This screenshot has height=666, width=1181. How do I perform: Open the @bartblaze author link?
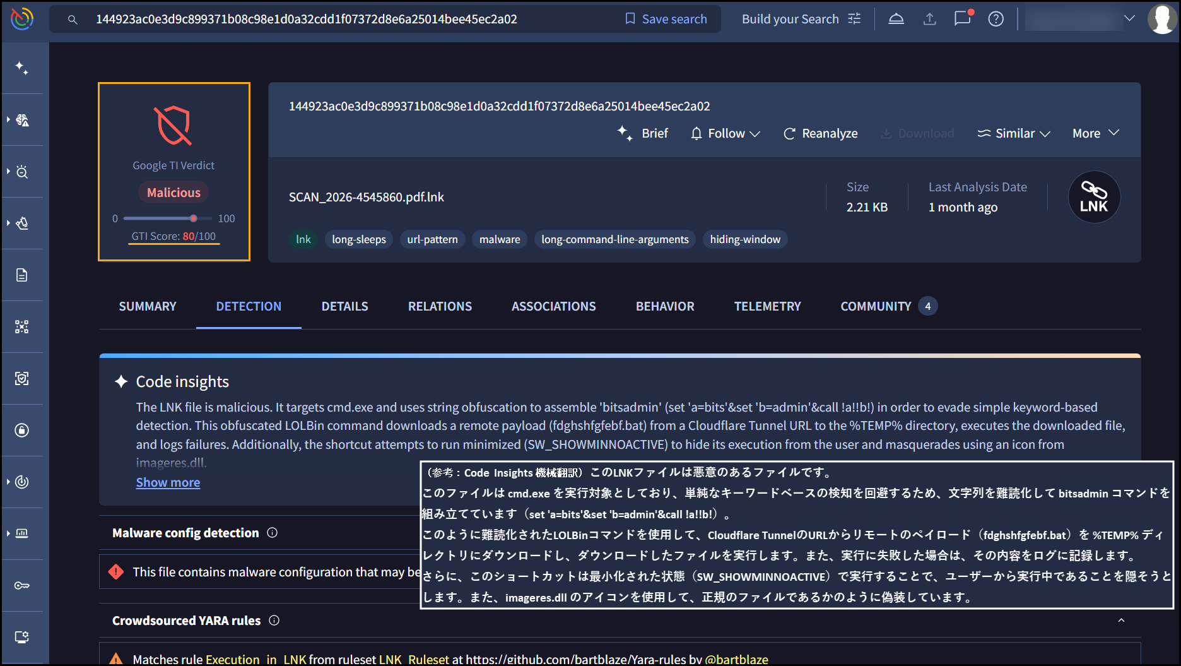click(736, 660)
